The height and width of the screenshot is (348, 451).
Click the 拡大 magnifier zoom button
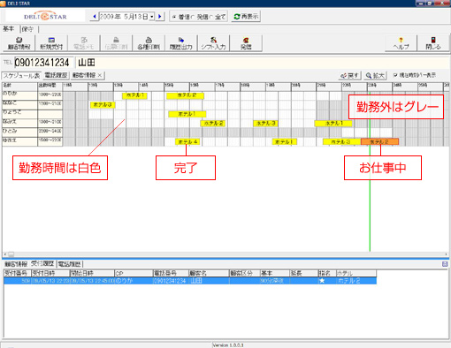point(376,76)
